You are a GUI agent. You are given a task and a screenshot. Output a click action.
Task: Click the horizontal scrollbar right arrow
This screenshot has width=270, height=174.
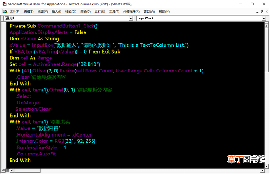pos(262,171)
